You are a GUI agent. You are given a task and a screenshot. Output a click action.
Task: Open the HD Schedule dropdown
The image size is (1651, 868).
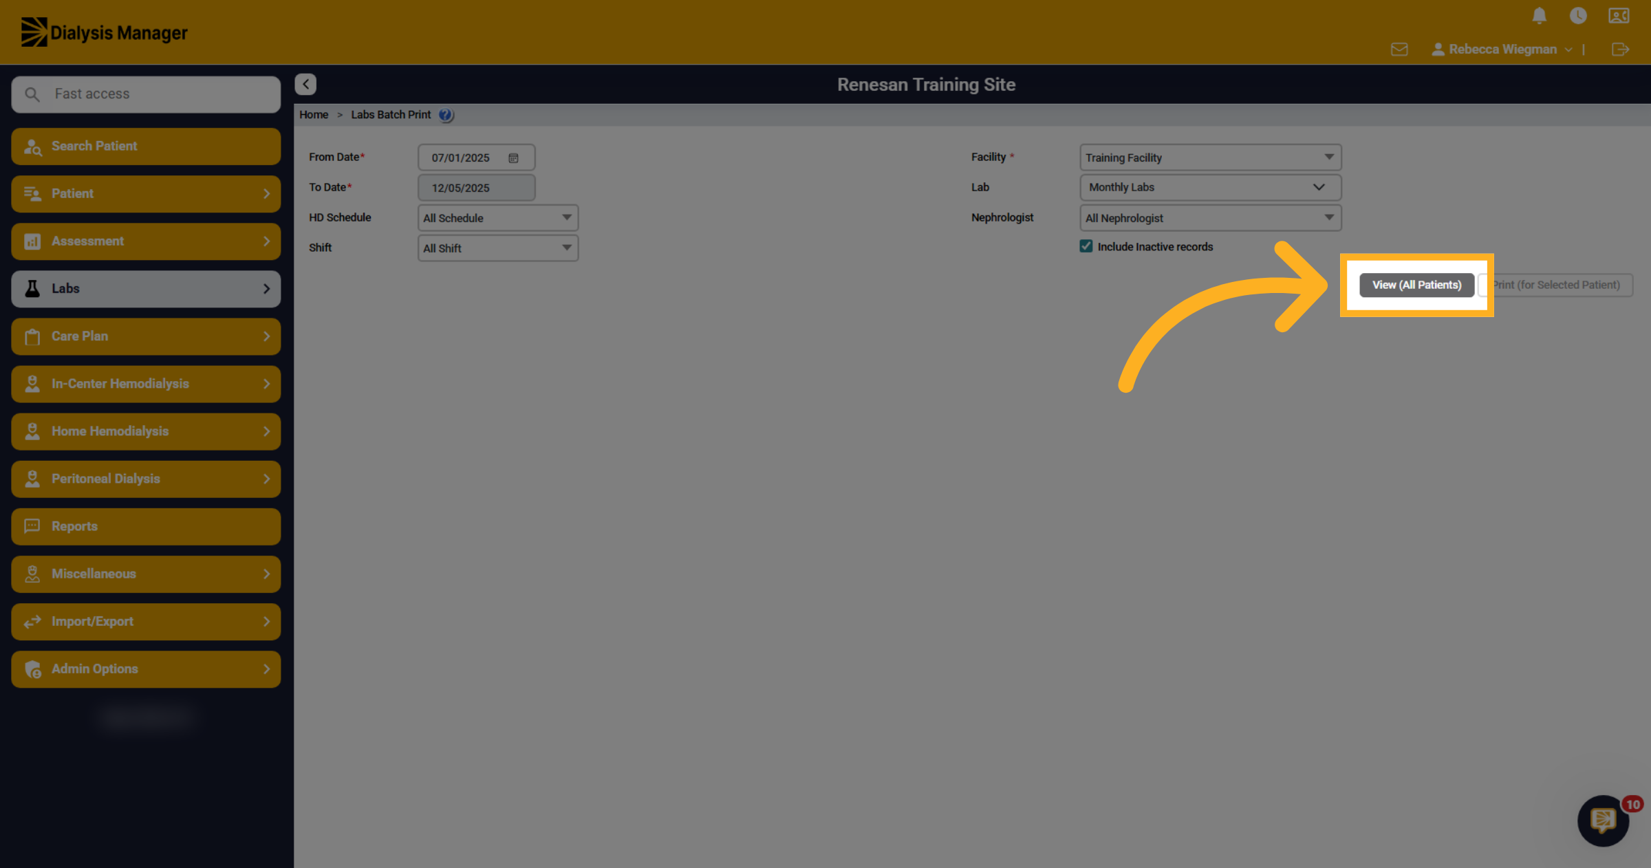pyautogui.click(x=498, y=218)
